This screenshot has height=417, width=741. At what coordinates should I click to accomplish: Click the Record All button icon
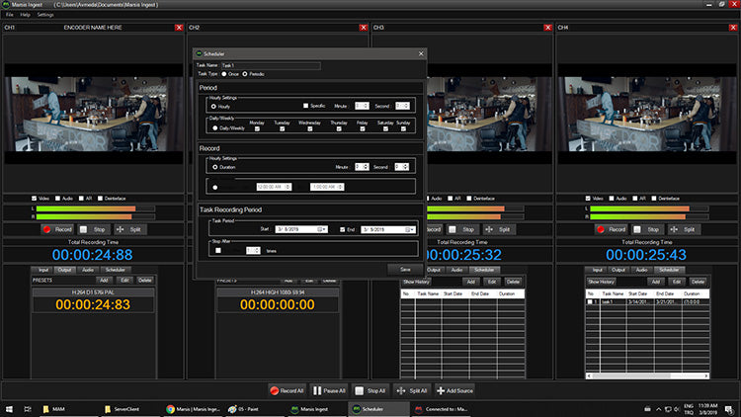[x=274, y=390]
